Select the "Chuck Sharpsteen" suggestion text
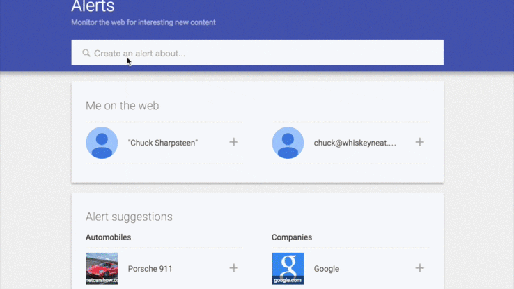This screenshot has width=514, height=289. (163, 143)
